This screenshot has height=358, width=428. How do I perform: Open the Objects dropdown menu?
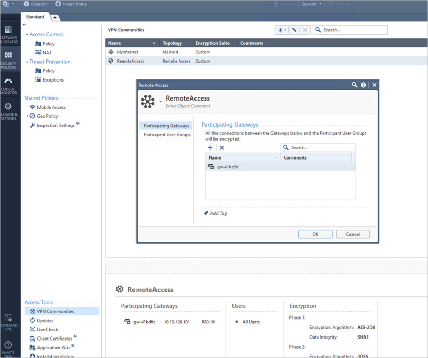pyautogui.click(x=36, y=4)
